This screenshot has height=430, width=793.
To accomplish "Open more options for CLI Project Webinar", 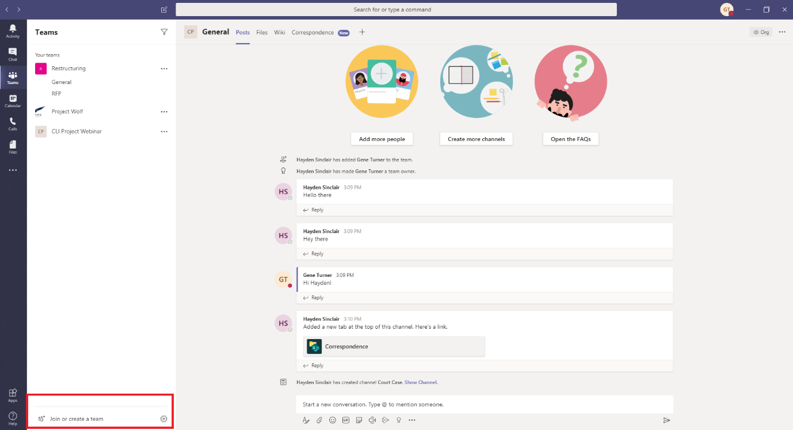I will [x=164, y=131].
